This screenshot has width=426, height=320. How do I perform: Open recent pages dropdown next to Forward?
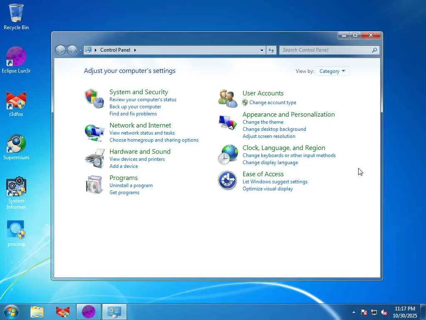pyautogui.click(x=80, y=50)
